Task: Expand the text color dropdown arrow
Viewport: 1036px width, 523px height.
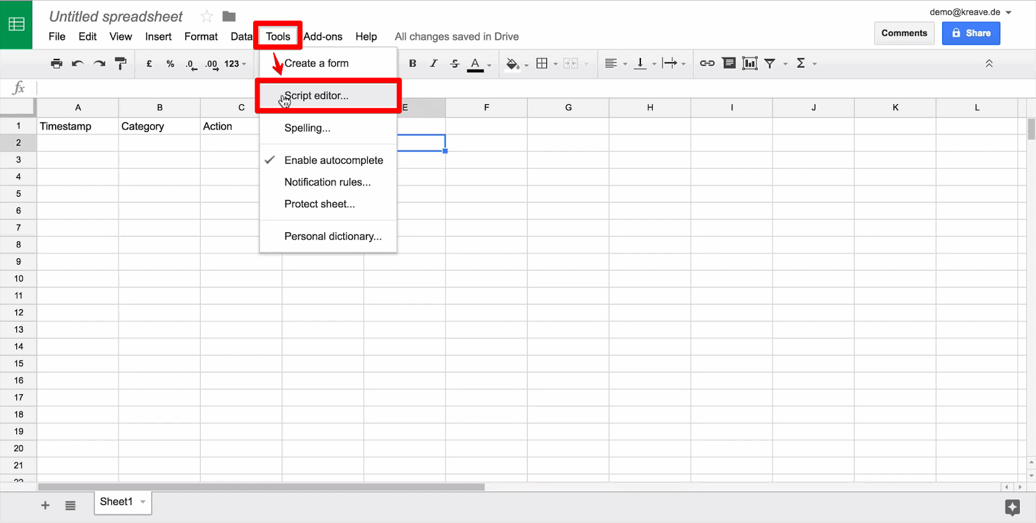Action: [x=490, y=65]
